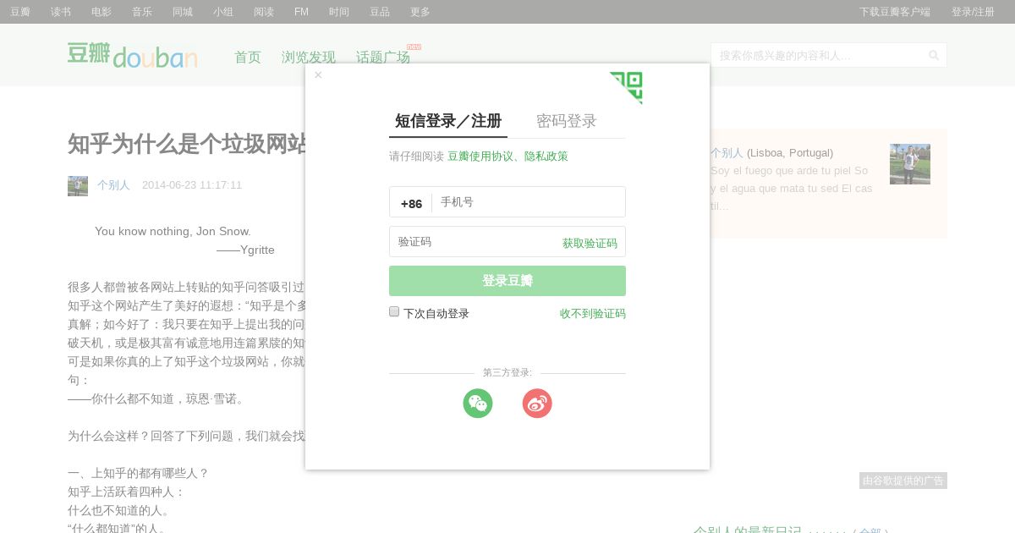
Task: Open author photo in the sidebar card
Action: click(910, 164)
